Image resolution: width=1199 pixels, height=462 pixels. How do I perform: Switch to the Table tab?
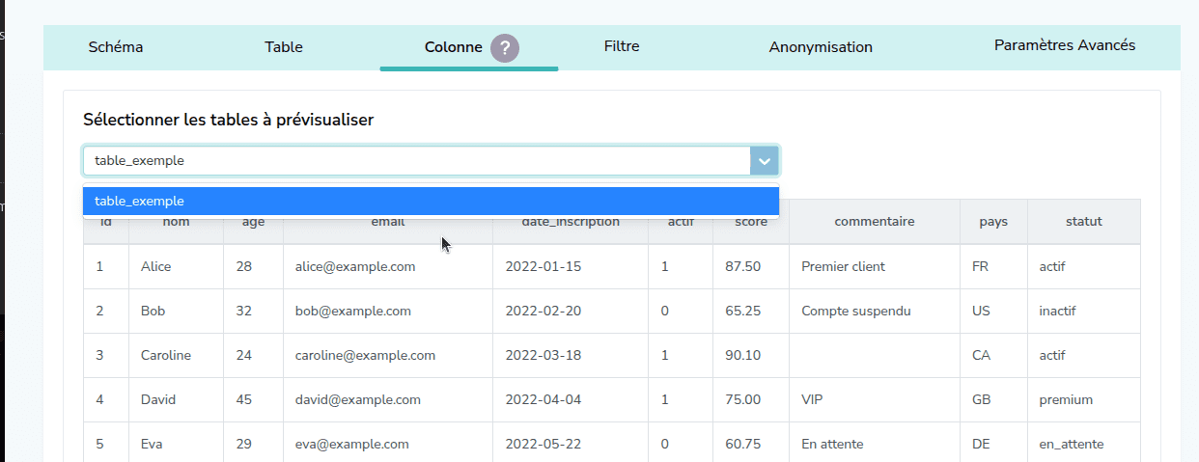tap(283, 46)
